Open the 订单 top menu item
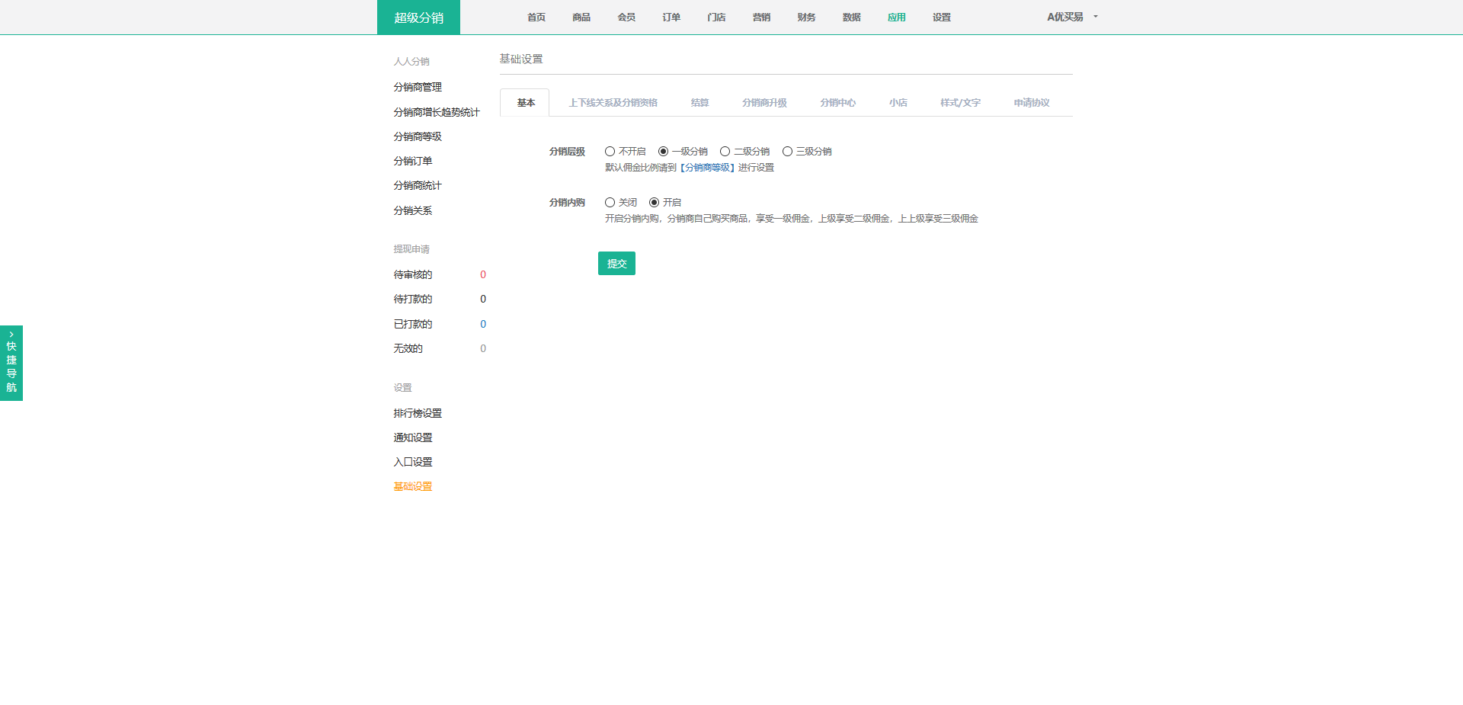Viewport: 1463px width, 705px height. coord(671,18)
